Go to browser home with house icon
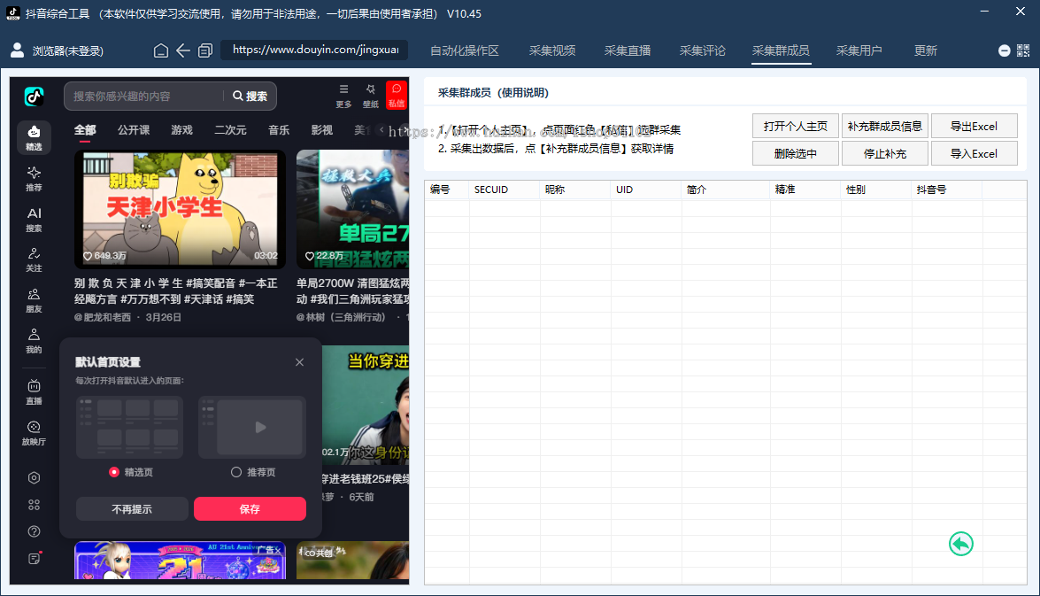 click(x=160, y=50)
